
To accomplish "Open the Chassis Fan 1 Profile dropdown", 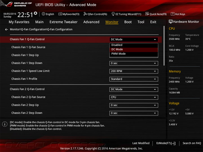I will (x=134, y=79).
